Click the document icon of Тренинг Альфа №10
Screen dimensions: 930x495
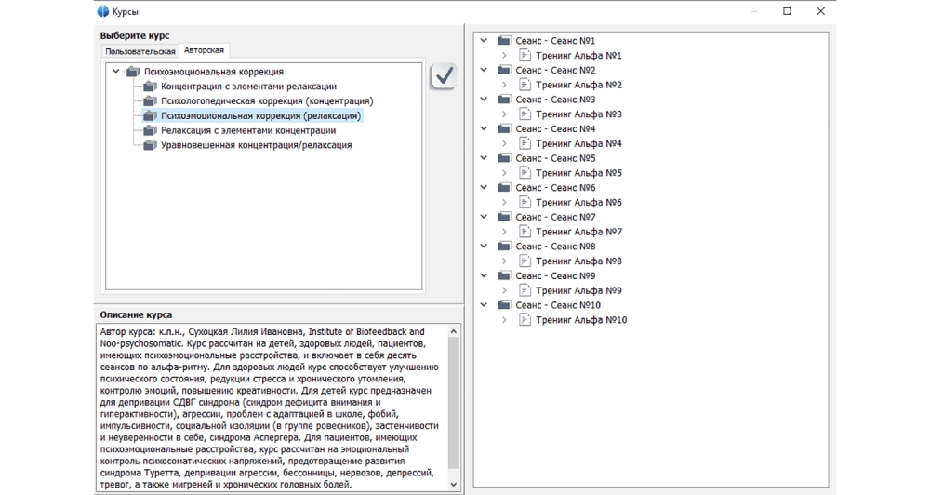pyautogui.click(x=525, y=320)
